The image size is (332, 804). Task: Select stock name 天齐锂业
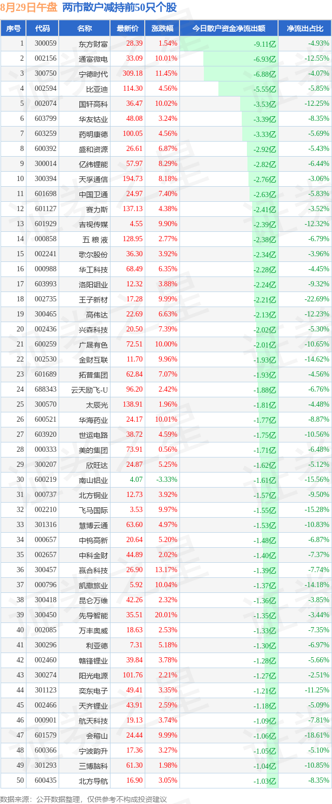[x=93, y=705]
